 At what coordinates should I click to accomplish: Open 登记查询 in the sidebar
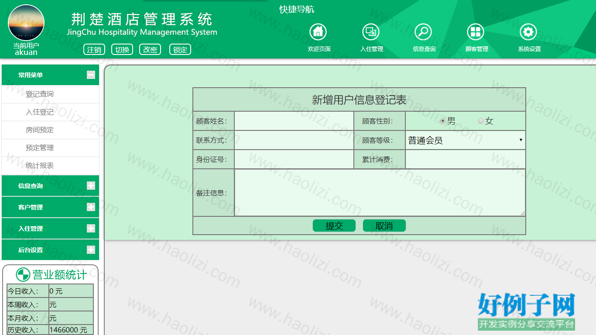coord(40,94)
